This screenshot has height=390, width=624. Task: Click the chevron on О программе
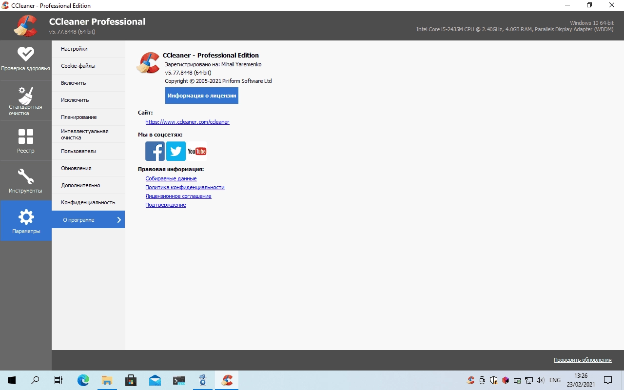tap(119, 220)
